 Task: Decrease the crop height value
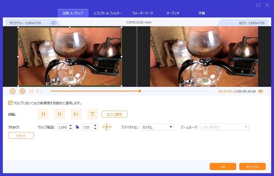(95, 128)
